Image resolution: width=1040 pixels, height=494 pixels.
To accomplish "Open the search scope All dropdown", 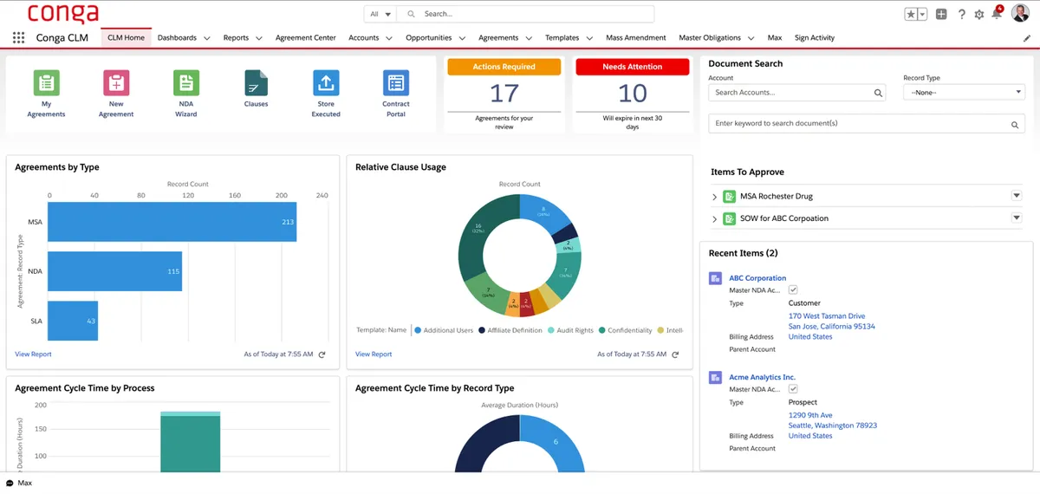I will coord(380,14).
